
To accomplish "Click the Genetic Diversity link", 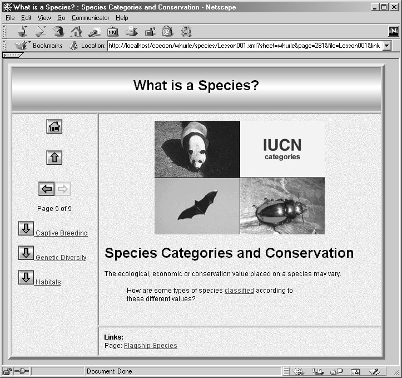I will [x=61, y=258].
